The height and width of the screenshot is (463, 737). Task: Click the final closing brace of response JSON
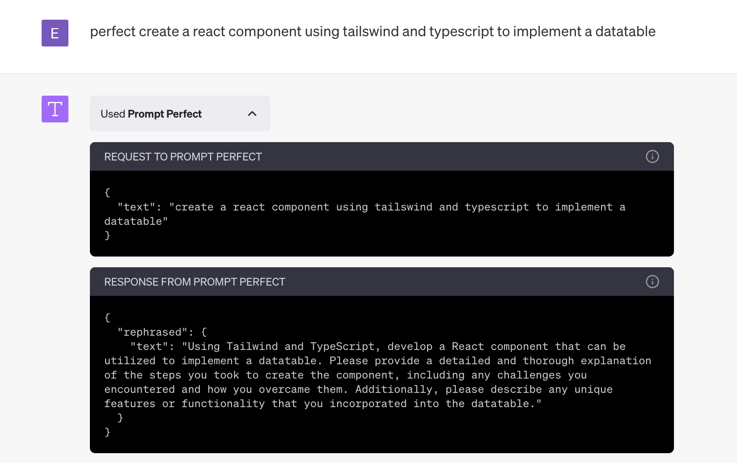pyautogui.click(x=107, y=432)
